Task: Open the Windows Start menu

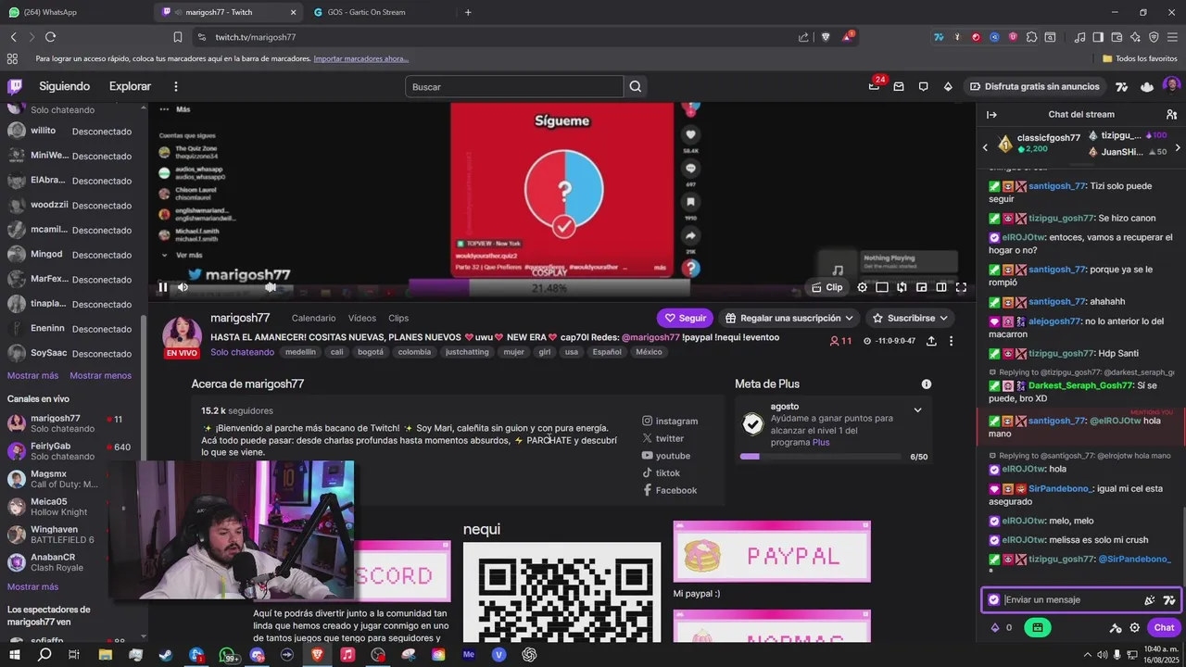Action: pos(15,654)
